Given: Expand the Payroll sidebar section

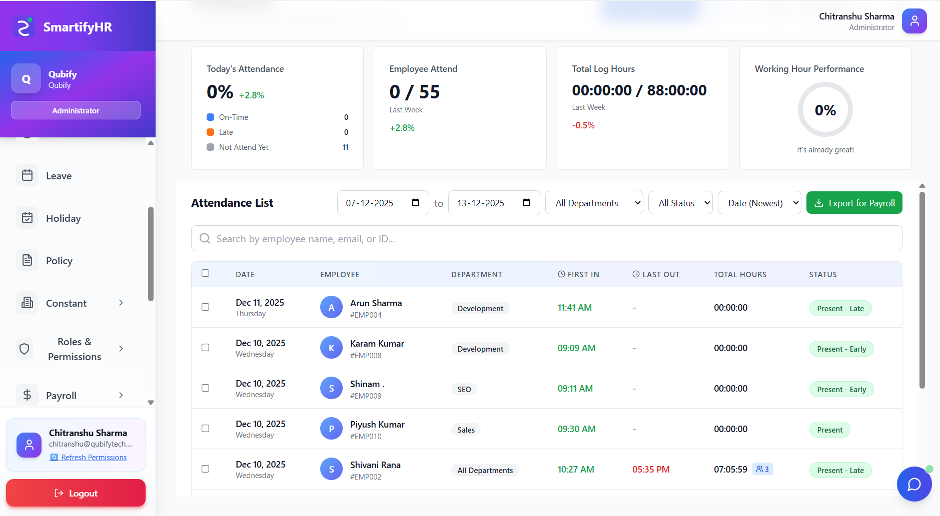Looking at the screenshot, I should 121,395.
